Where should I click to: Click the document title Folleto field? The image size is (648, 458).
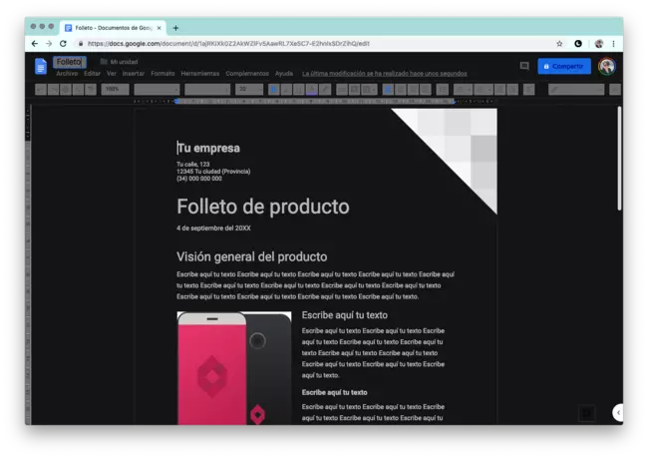tap(69, 62)
